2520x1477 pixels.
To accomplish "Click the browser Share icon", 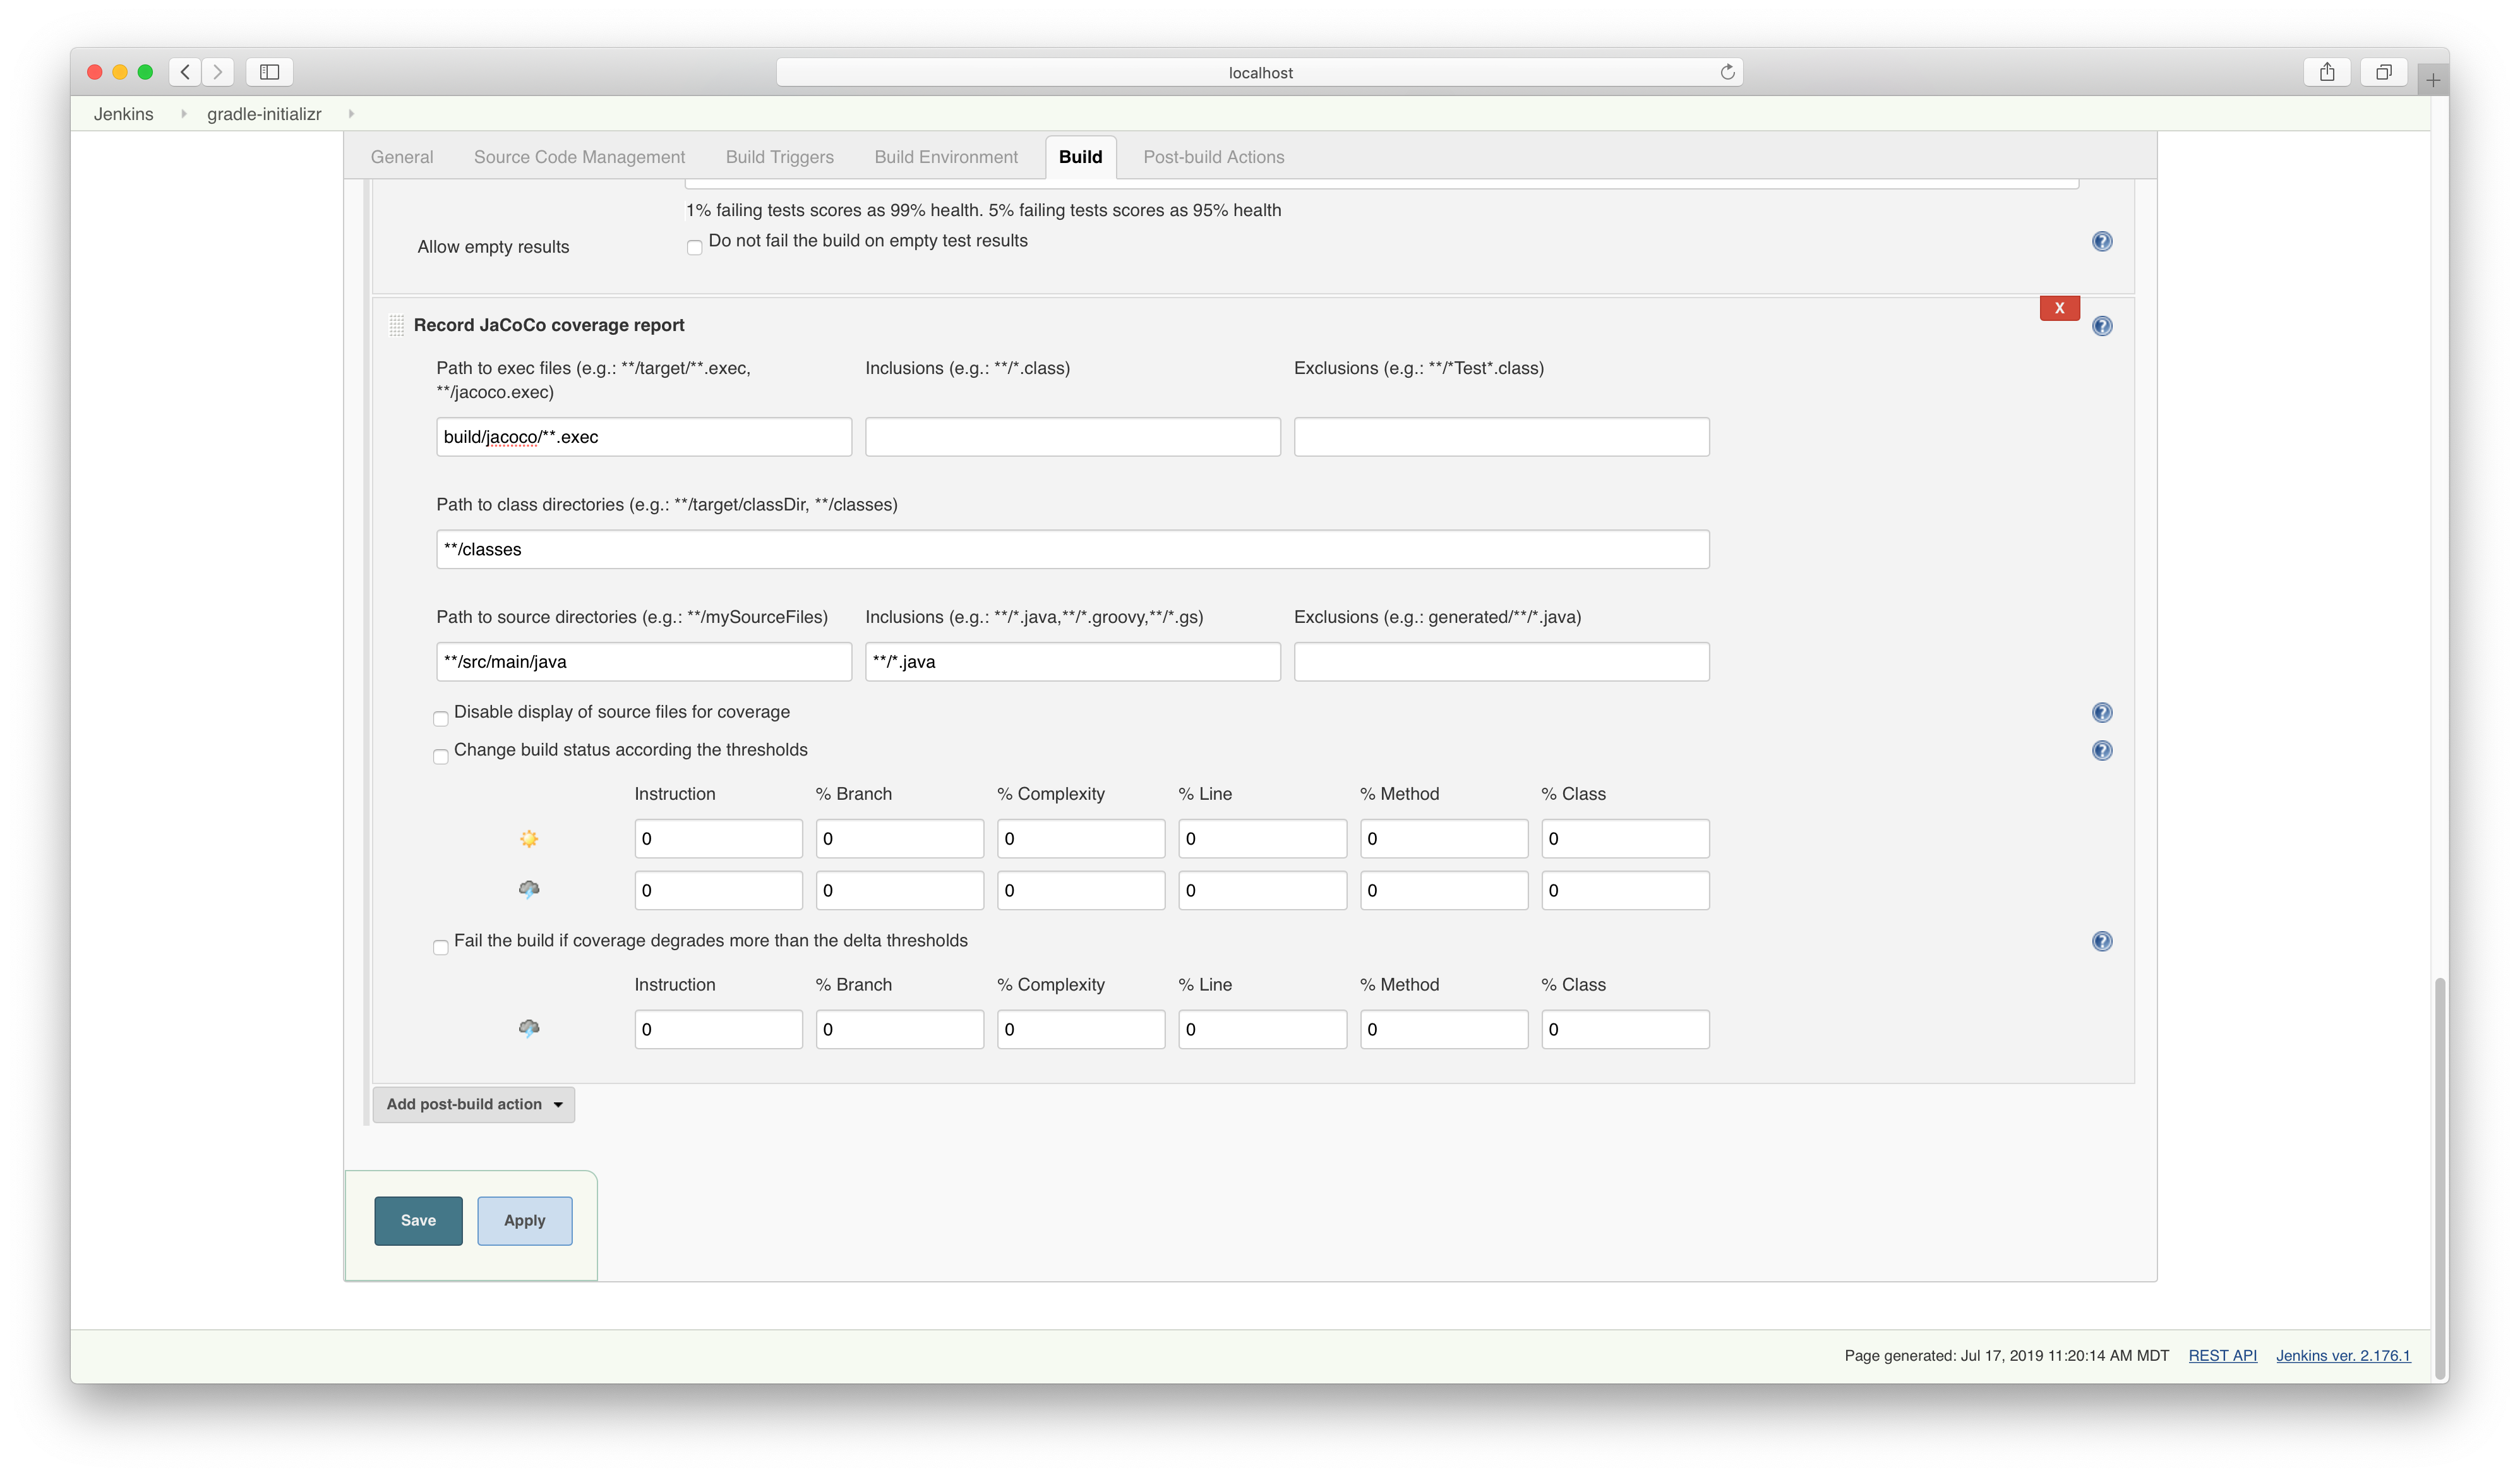I will (2327, 72).
